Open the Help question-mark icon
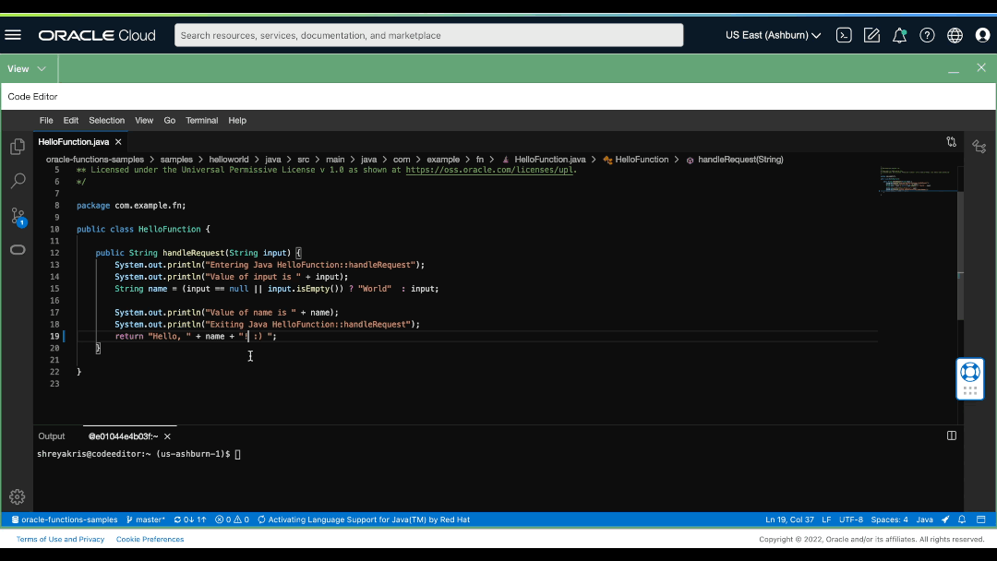This screenshot has width=997, height=561. pyautogui.click(x=927, y=34)
